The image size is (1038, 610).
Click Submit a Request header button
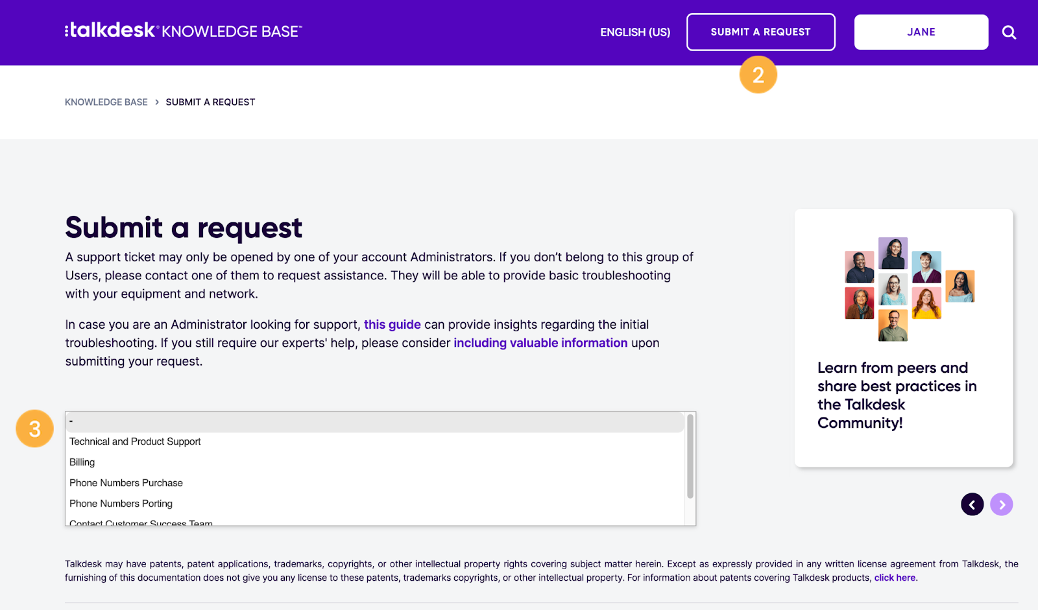pos(761,32)
